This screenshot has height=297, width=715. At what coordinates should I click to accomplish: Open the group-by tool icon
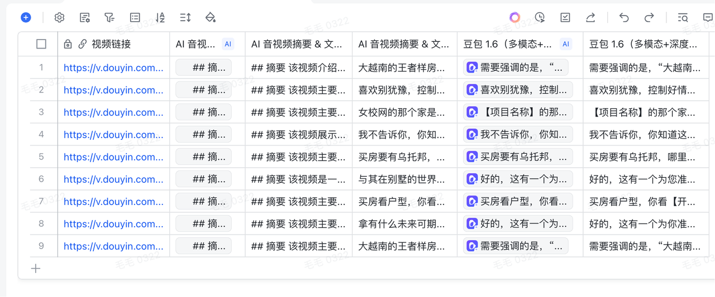(x=135, y=17)
